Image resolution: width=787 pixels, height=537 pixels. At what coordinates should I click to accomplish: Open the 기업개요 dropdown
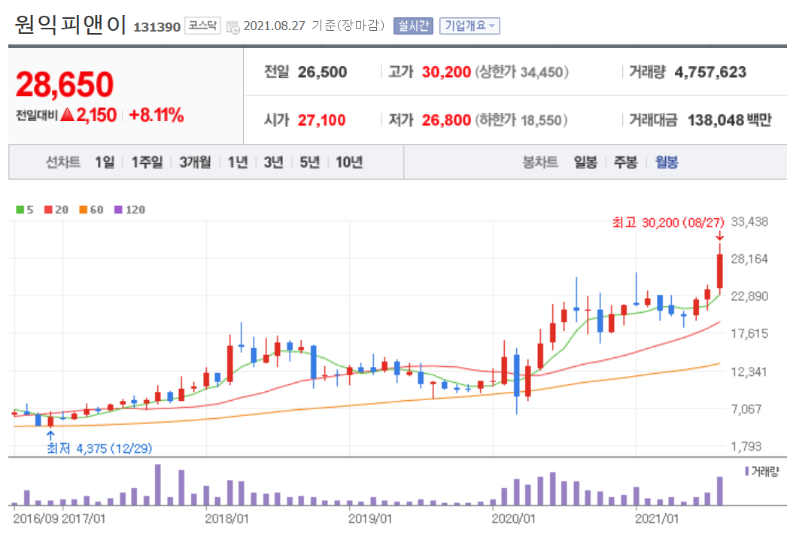[469, 26]
